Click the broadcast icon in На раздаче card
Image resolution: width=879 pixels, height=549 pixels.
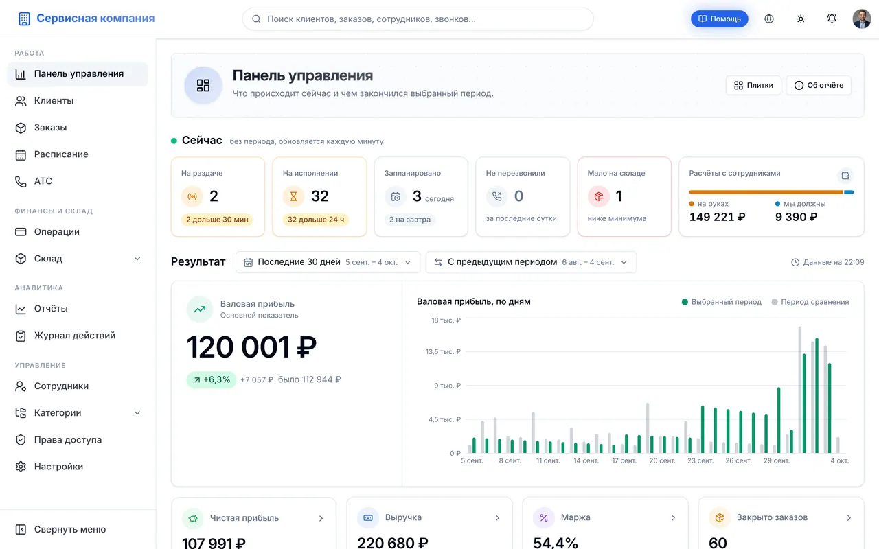click(192, 196)
